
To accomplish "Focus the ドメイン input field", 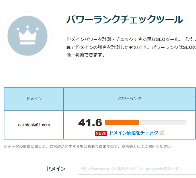I will (x=137, y=169).
